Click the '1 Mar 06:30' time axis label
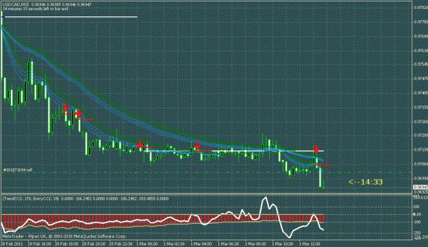The image size is (428, 247). pyautogui.click(x=229, y=244)
